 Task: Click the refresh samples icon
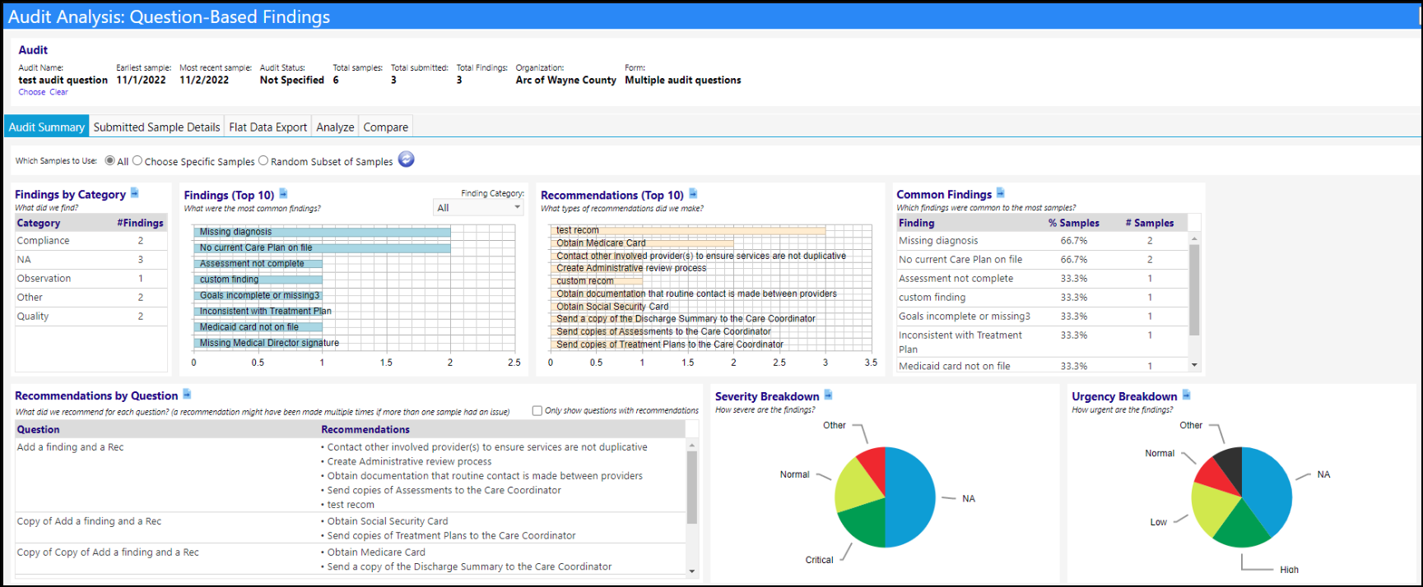coord(406,159)
